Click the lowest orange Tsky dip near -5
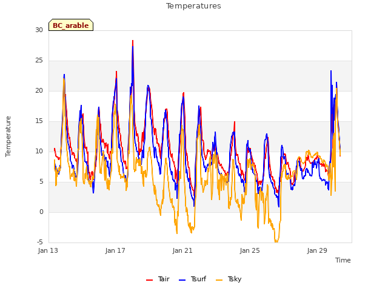This screenshot has height=291, width=388. [276, 241]
